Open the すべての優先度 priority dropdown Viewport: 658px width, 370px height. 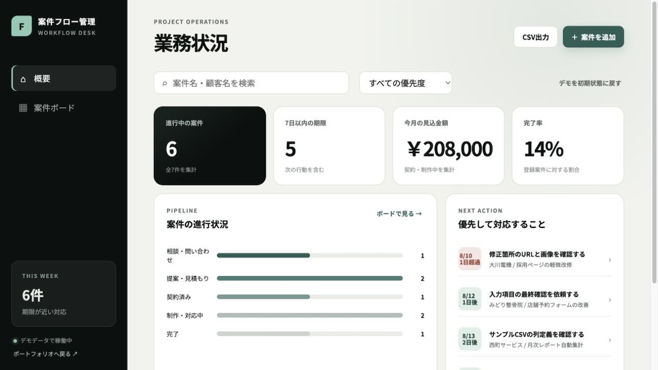(406, 83)
